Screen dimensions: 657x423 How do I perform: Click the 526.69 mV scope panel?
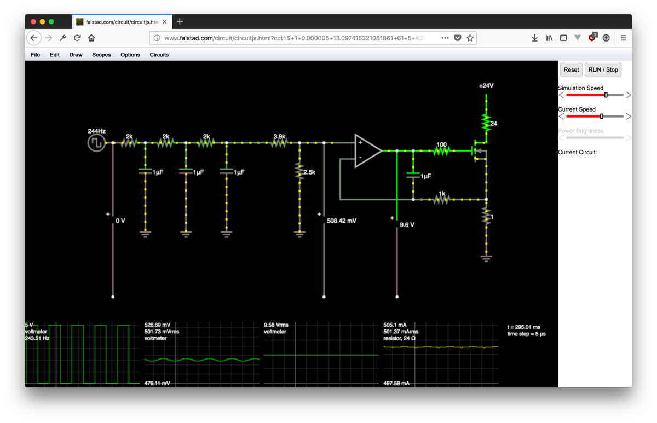202,354
